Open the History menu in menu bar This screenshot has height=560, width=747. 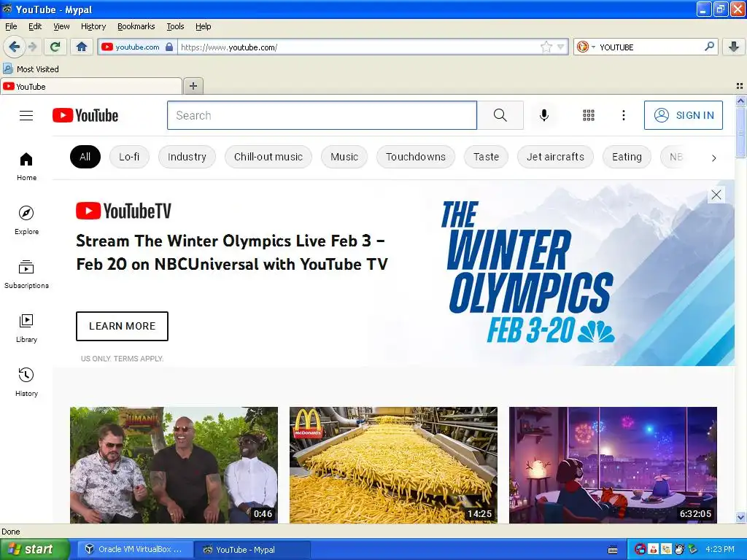pyautogui.click(x=93, y=26)
